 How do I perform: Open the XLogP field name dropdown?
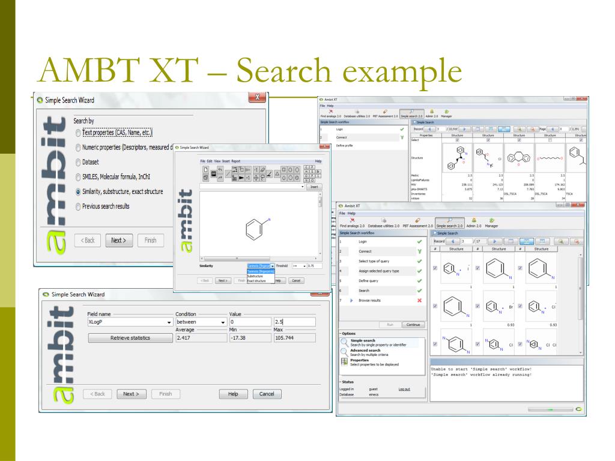(x=169, y=322)
